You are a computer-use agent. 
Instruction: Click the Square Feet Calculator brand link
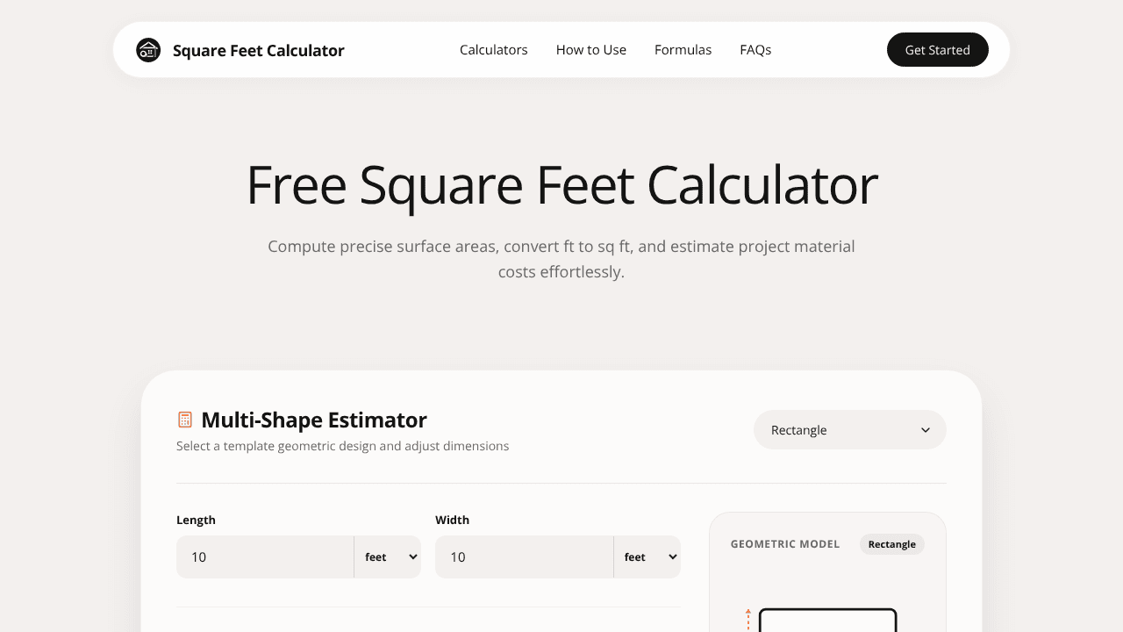coord(240,50)
